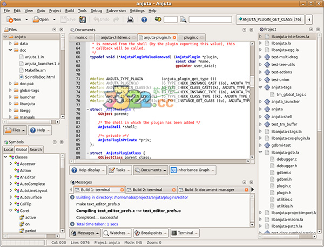Image resolution: width=324 pixels, height=247 pixels.
Task: Click the search magnifier toolbar icon
Action: click(x=183, y=19)
